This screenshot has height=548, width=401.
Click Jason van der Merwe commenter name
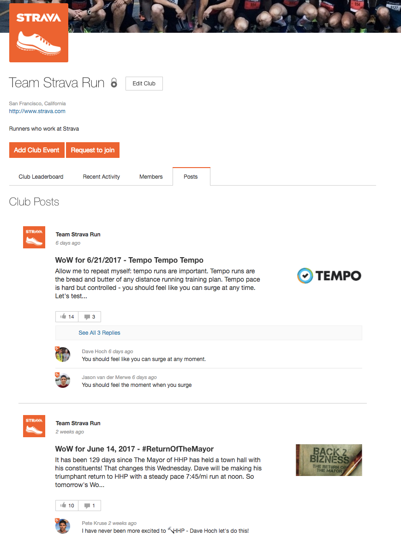pyautogui.click(x=106, y=378)
